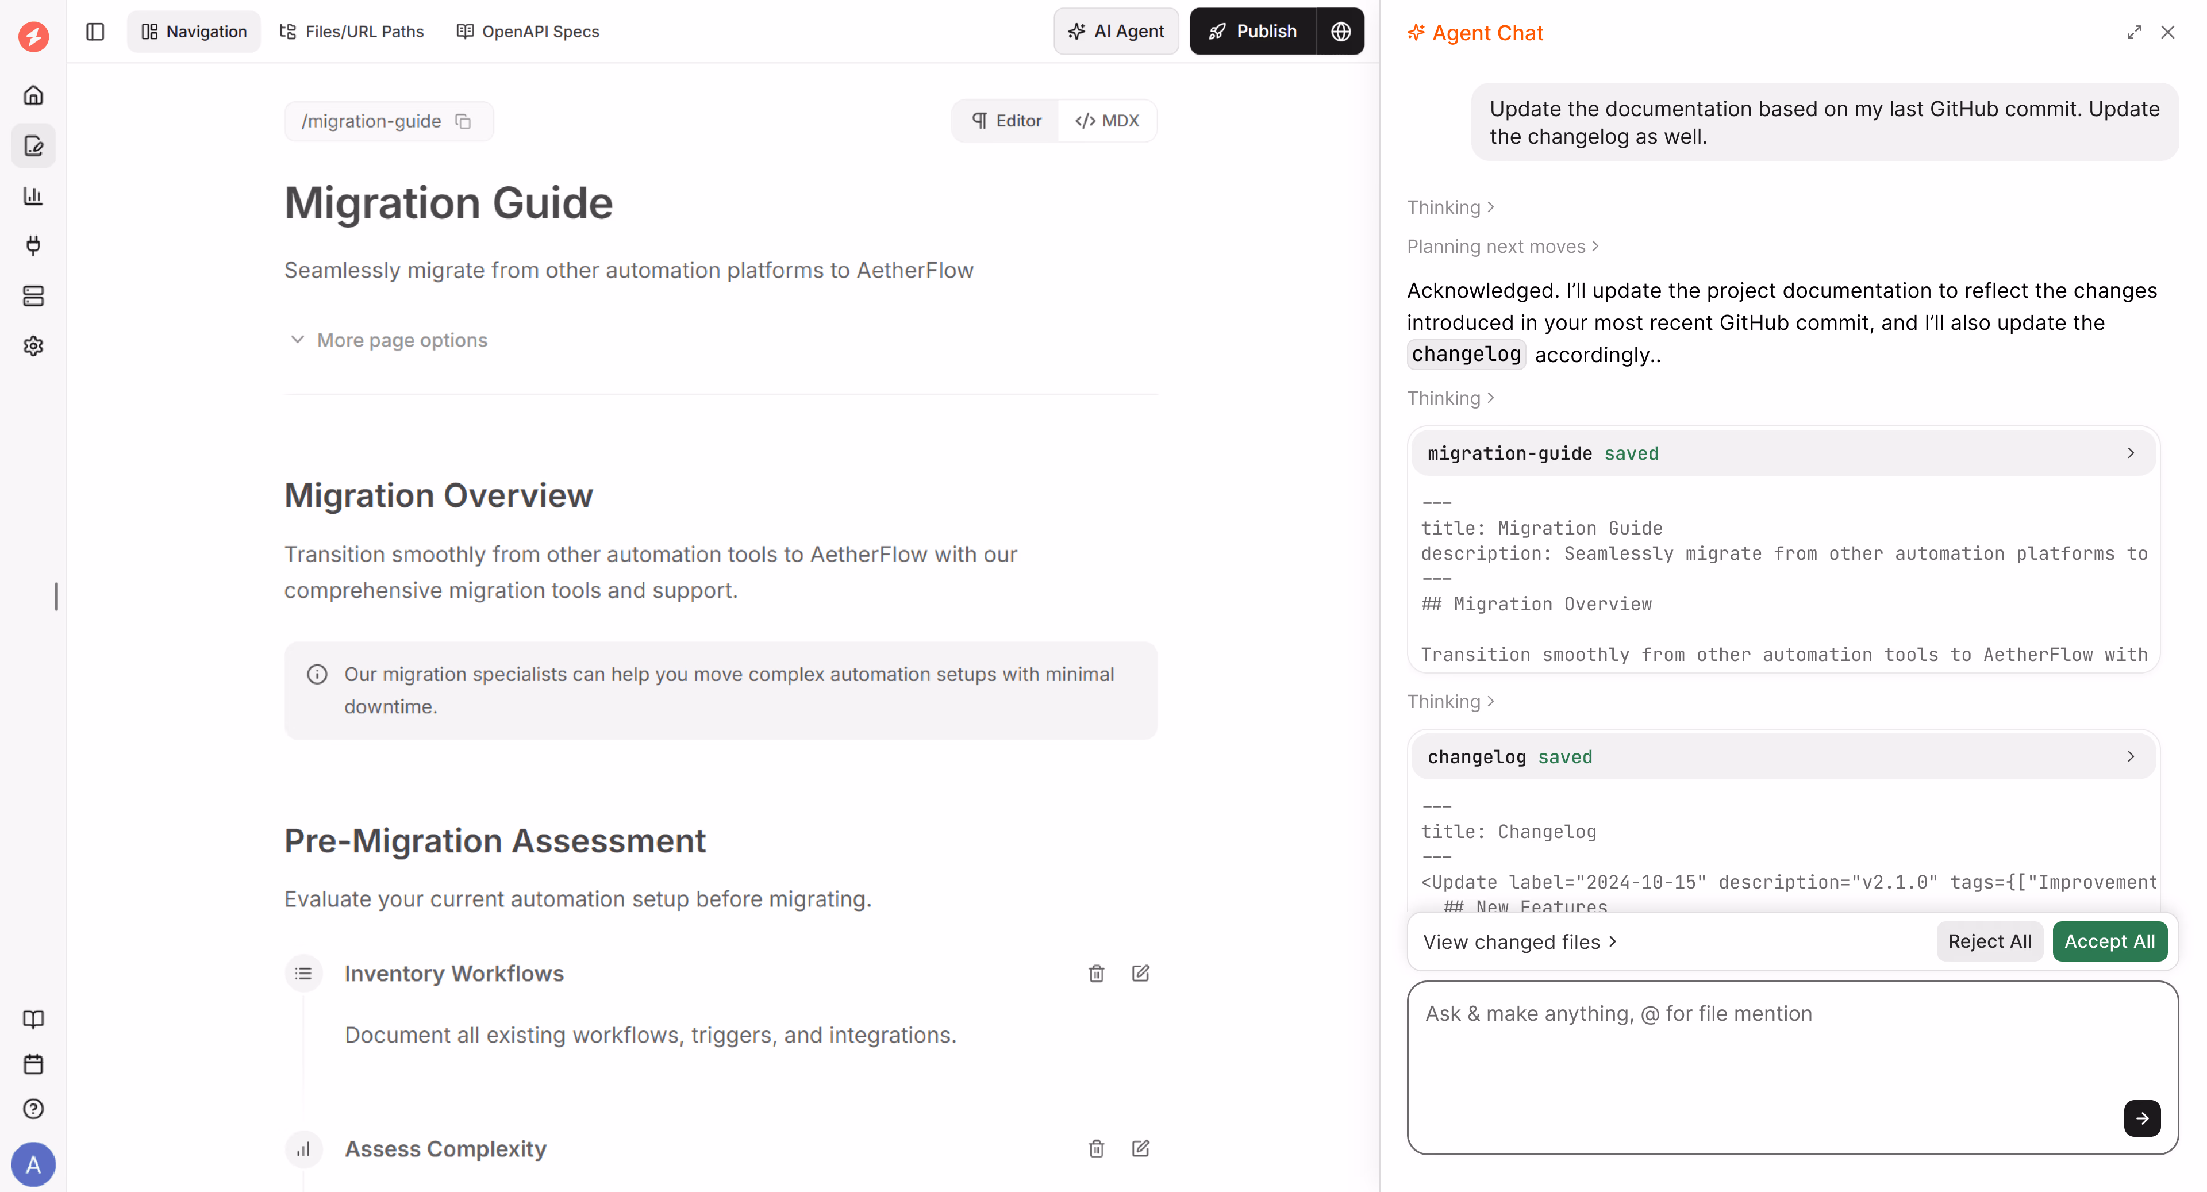The image size is (2207, 1192).
Task: Expand the changelog saved file block
Action: [x=1783, y=757]
